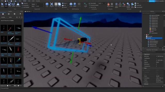Click the Toolbox search magnifier
Image resolution: width=165 pixels, height=92 pixels.
coord(19,17)
